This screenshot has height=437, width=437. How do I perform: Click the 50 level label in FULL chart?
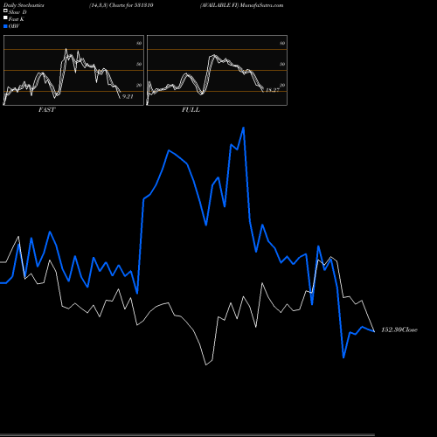tap(282, 64)
